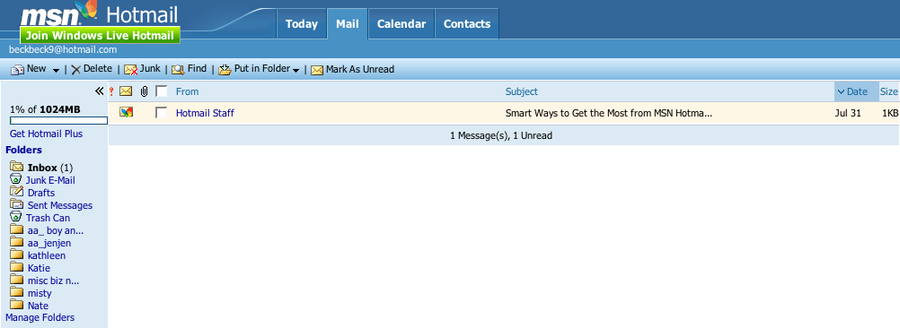
Task: Sort by the attachment paperclip column icon
Action: tap(144, 91)
